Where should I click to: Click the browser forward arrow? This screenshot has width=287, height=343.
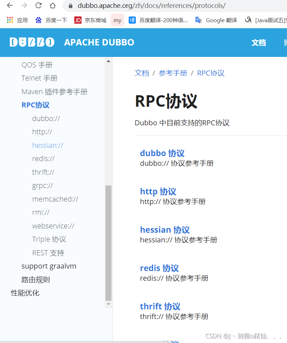coord(24,5)
